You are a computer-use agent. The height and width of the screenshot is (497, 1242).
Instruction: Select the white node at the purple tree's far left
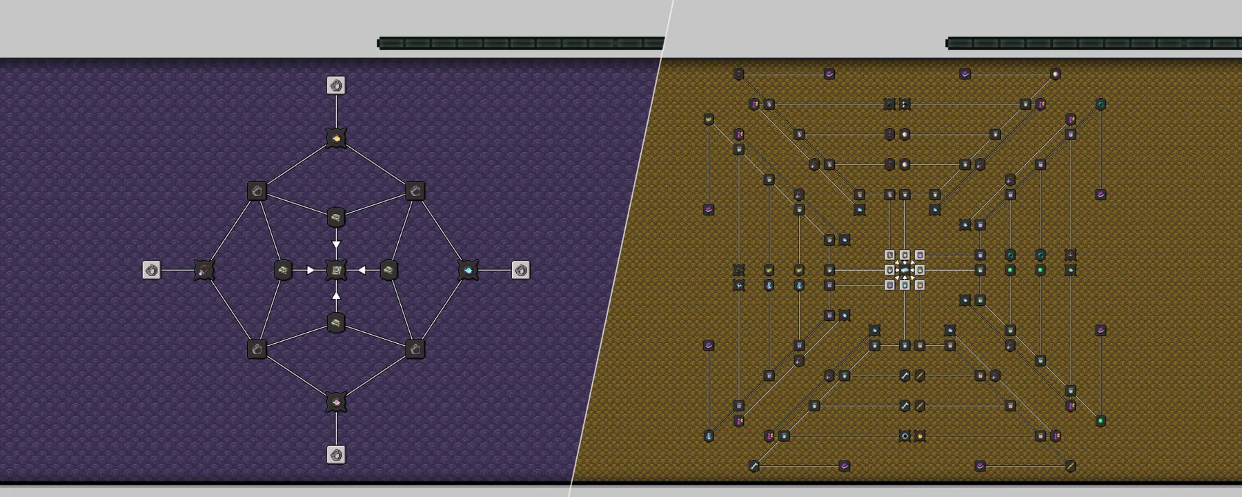pos(152,270)
